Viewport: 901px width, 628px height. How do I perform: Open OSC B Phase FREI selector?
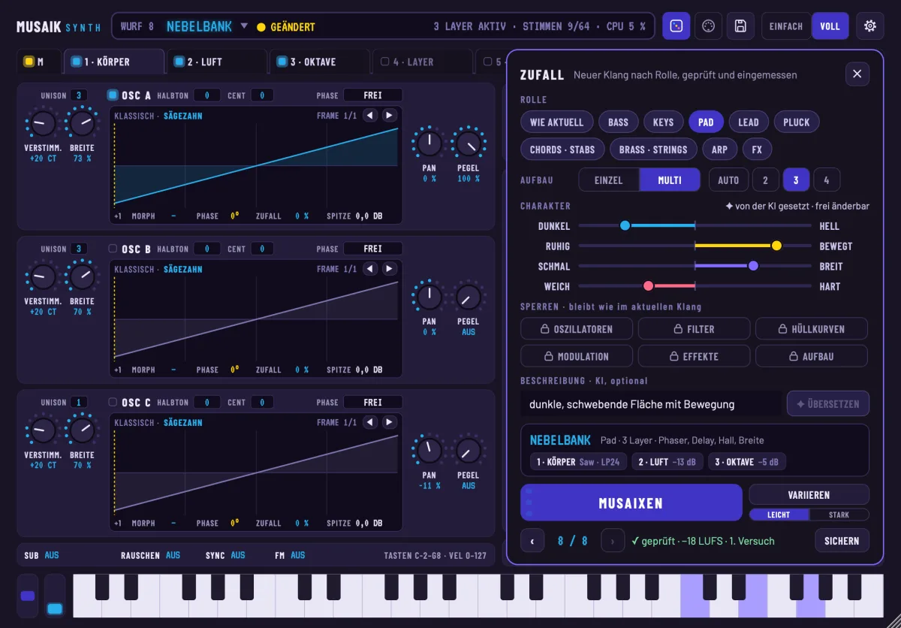(x=372, y=249)
